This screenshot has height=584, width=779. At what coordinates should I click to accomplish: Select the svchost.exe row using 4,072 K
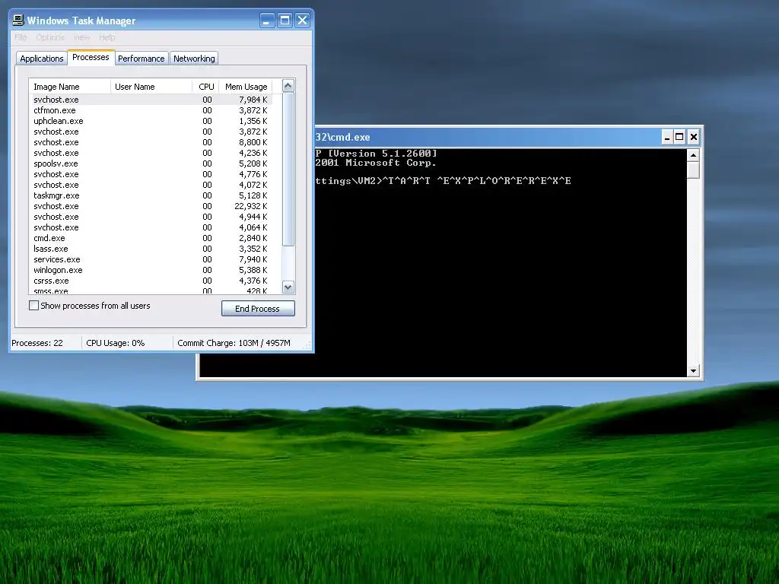[151, 185]
